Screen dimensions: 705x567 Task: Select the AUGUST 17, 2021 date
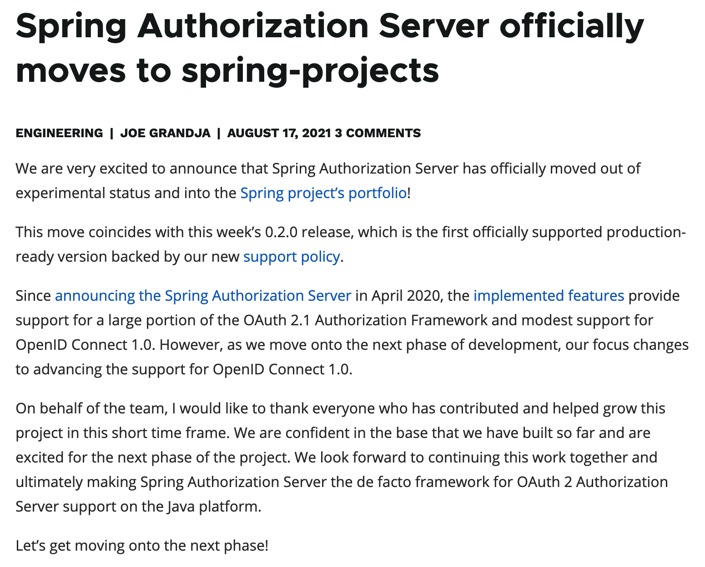coord(279,133)
